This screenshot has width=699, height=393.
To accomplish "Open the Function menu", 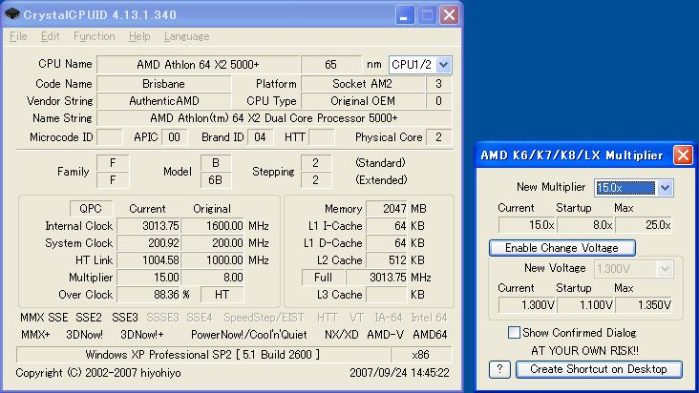I will tap(94, 36).
